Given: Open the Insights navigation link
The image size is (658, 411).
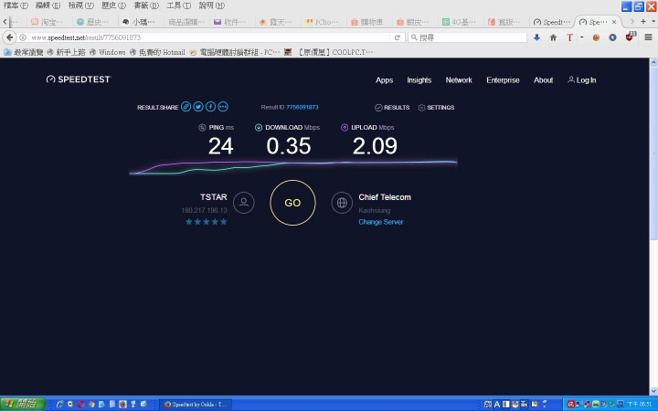Looking at the screenshot, I should click(419, 80).
